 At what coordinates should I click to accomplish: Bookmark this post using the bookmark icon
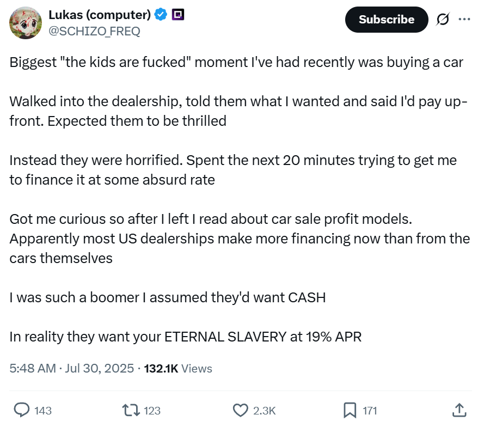pyautogui.click(x=350, y=410)
